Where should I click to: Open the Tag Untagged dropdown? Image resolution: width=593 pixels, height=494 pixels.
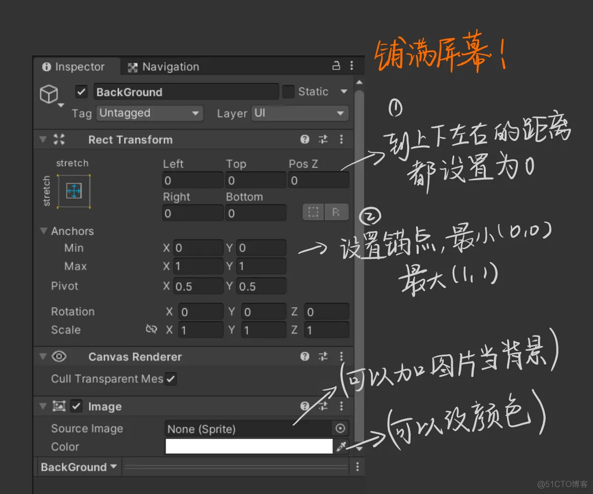point(150,113)
